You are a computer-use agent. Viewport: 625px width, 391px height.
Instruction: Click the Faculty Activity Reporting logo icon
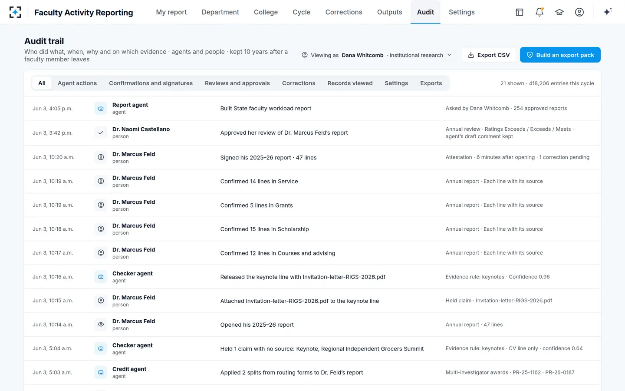(15, 12)
